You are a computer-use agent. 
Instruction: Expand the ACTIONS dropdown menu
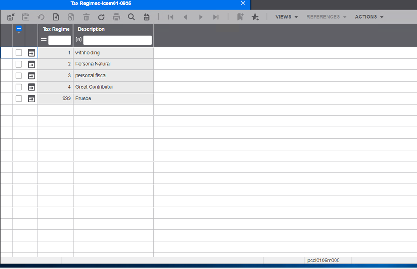click(x=369, y=17)
